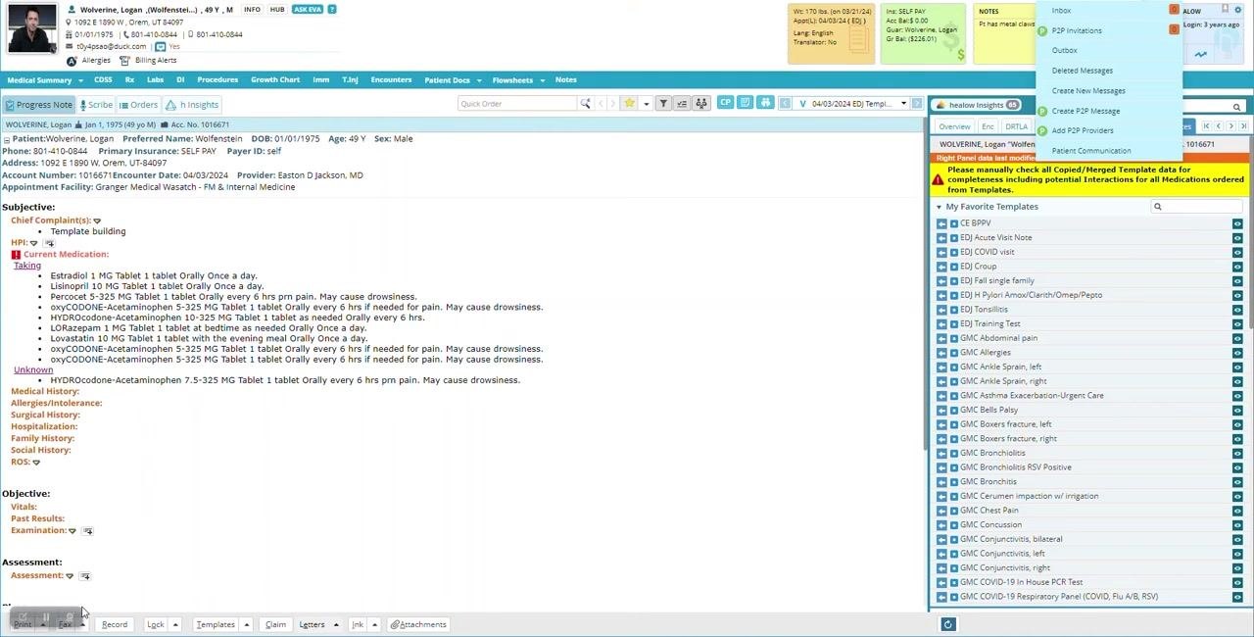Screen dimensions: 1254x637
Task: Preview GMC Bronchitis template eye icon
Action: (x=1237, y=481)
